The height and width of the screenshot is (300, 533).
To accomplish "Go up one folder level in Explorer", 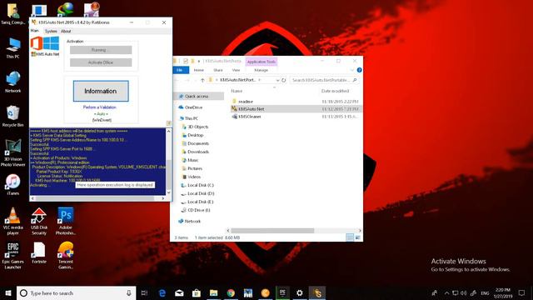I will click(x=202, y=80).
